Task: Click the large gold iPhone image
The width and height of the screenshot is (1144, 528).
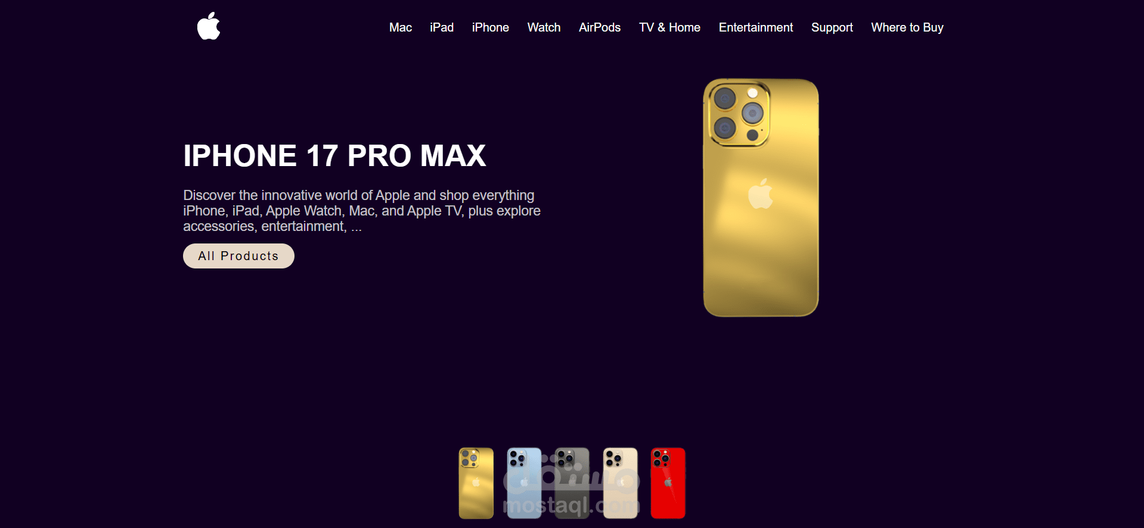Action: click(x=761, y=198)
